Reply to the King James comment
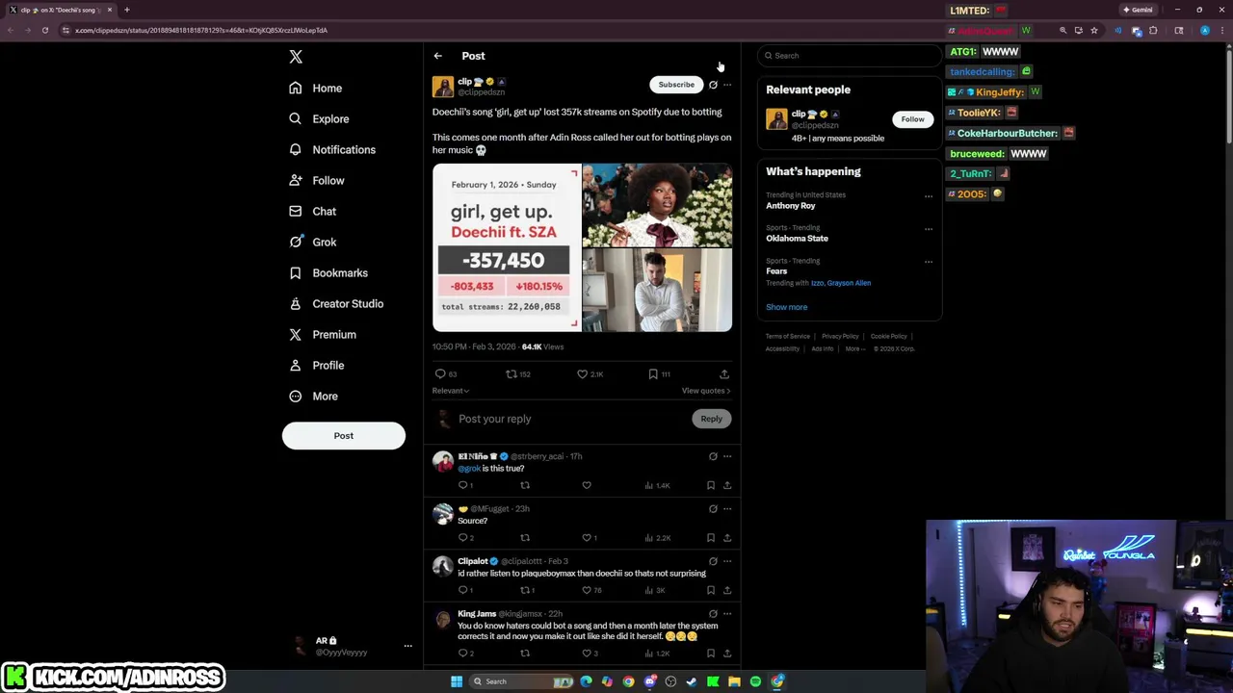 pyautogui.click(x=462, y=654)
